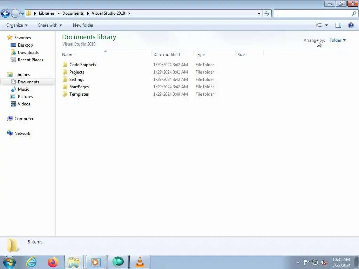The image size is (359, 269).
Task: Open Computer in the navigation pane
Action: tap(24, 119)
